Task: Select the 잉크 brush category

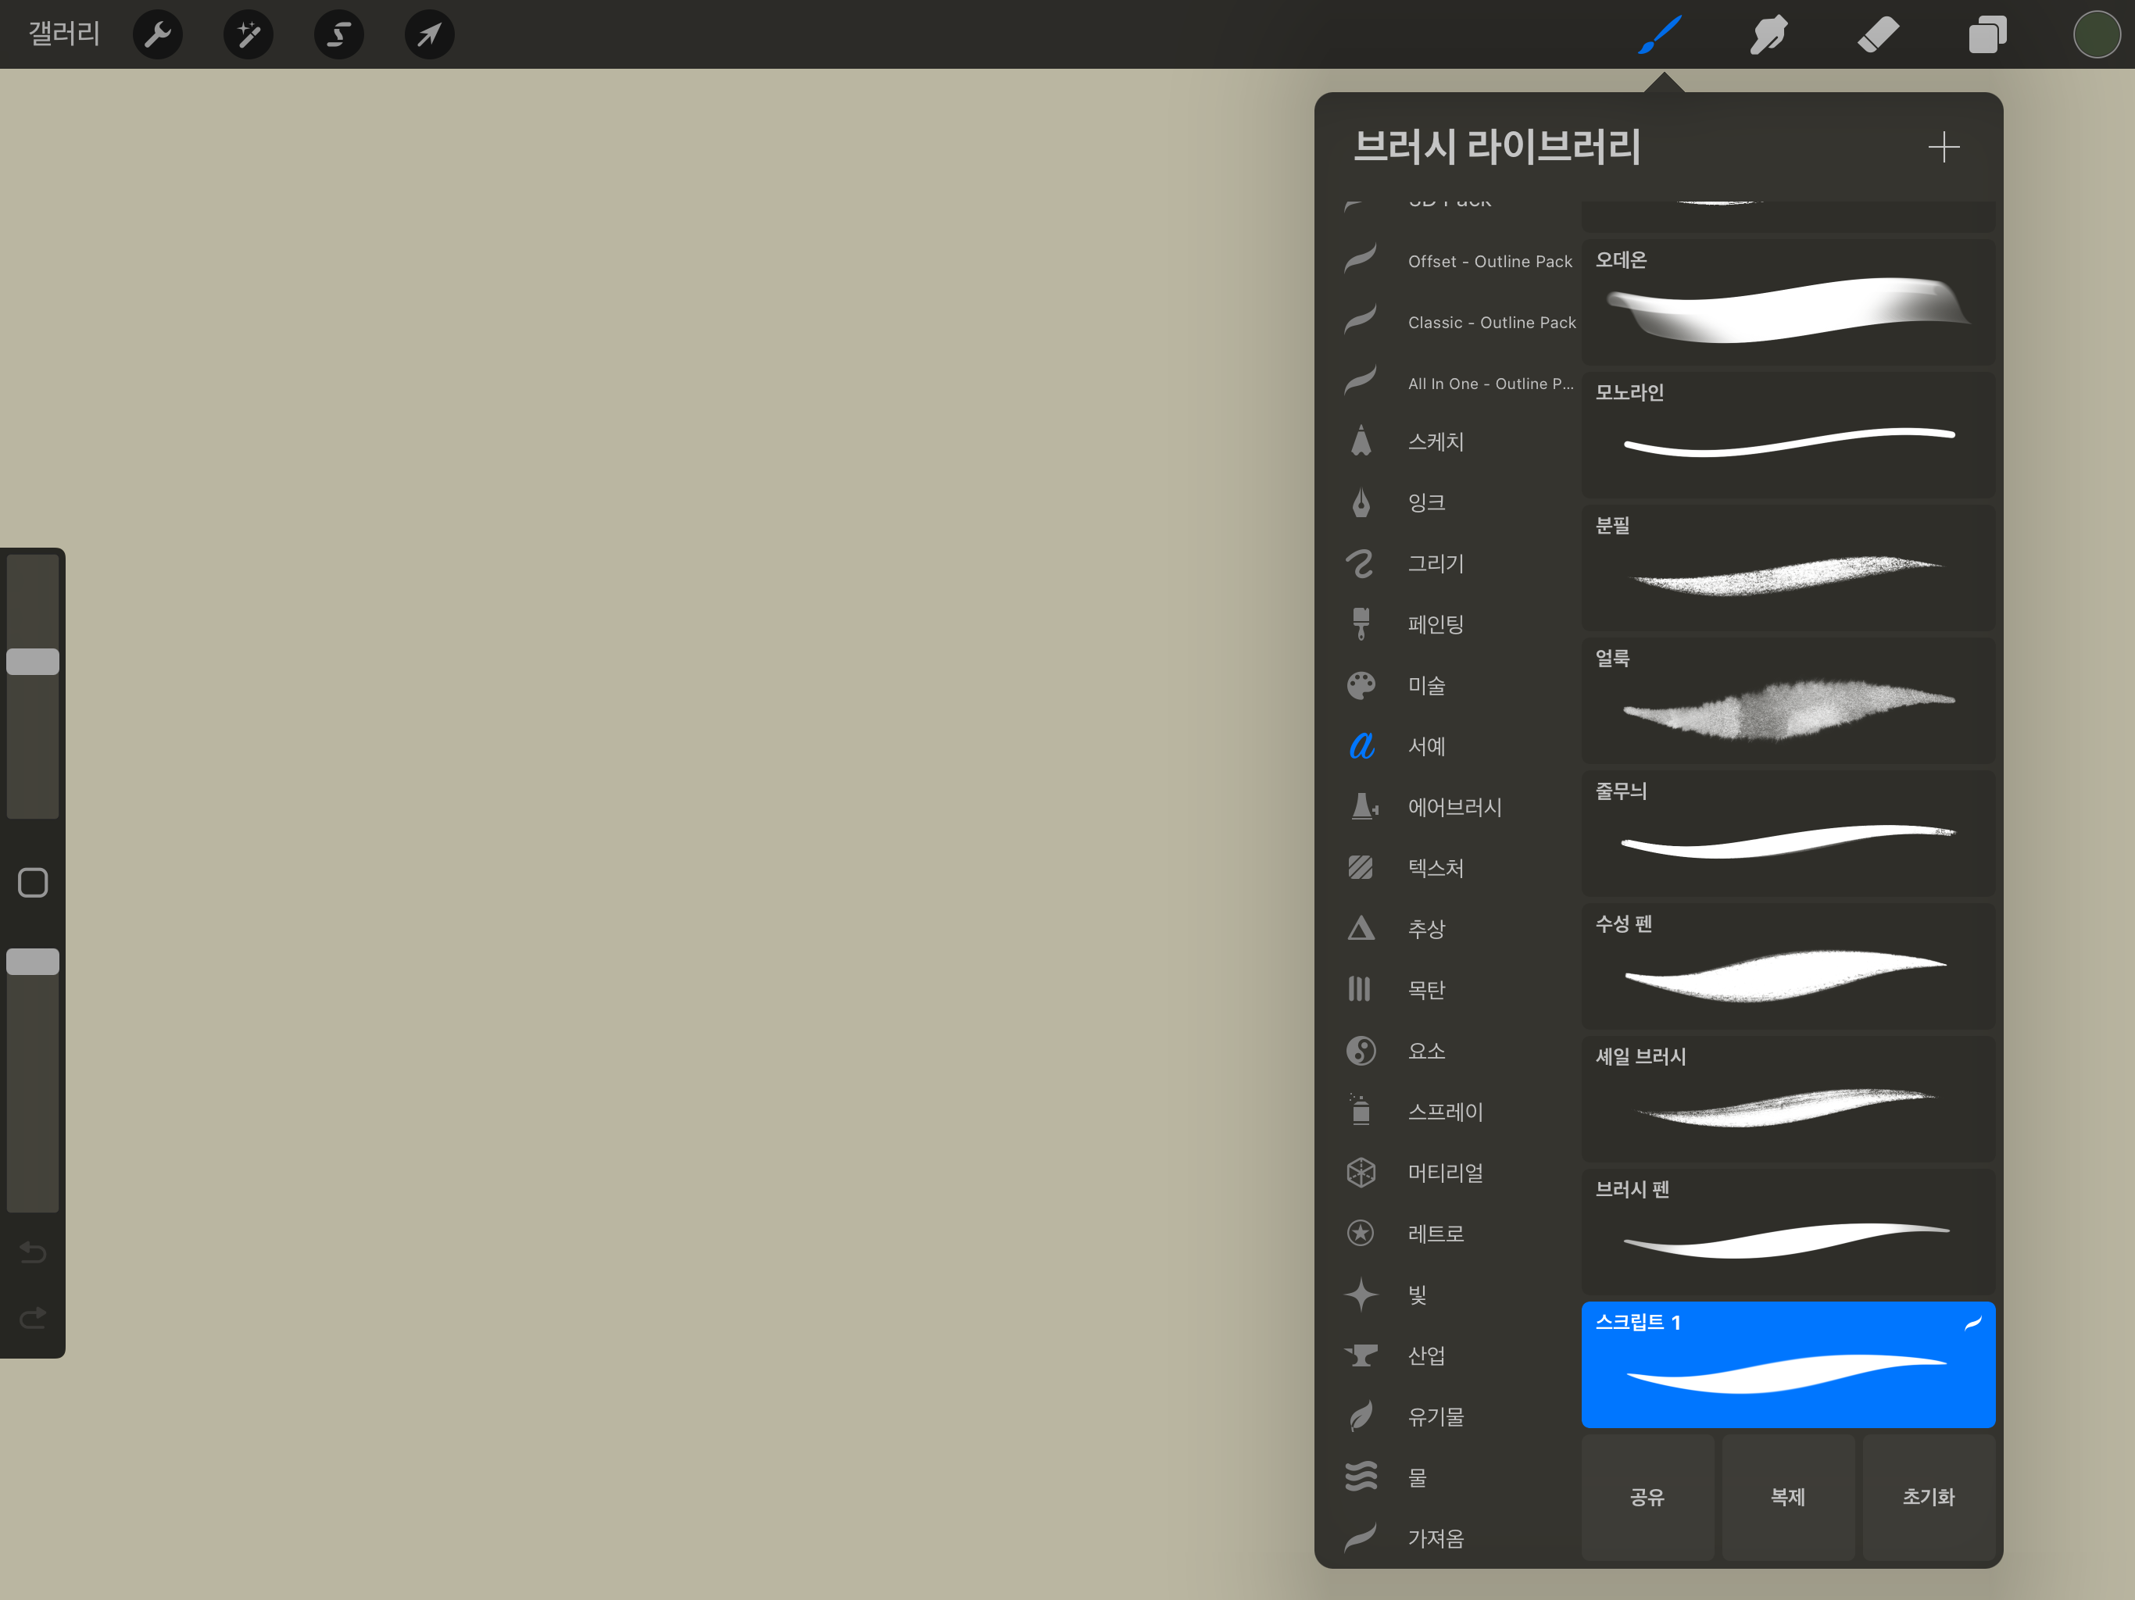Action: (x=1425, y=503)
